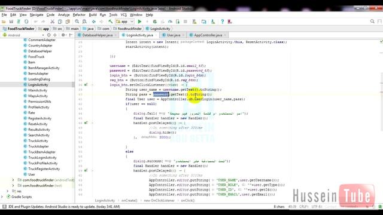
Task: Click the Paste icon in toolbar
Action: [x=68, y=21]
